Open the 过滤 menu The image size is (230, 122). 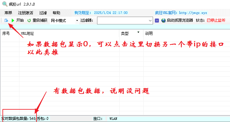pos(43,13)
